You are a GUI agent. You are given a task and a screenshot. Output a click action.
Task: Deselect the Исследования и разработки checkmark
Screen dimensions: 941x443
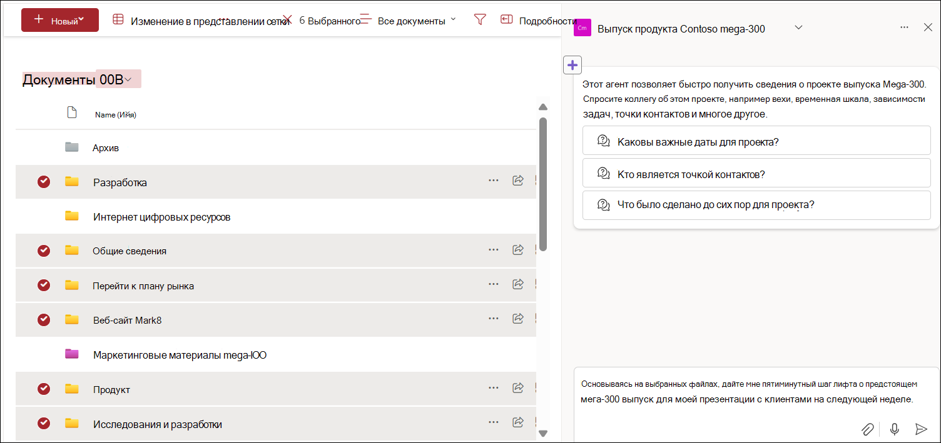tap(44, 424)
